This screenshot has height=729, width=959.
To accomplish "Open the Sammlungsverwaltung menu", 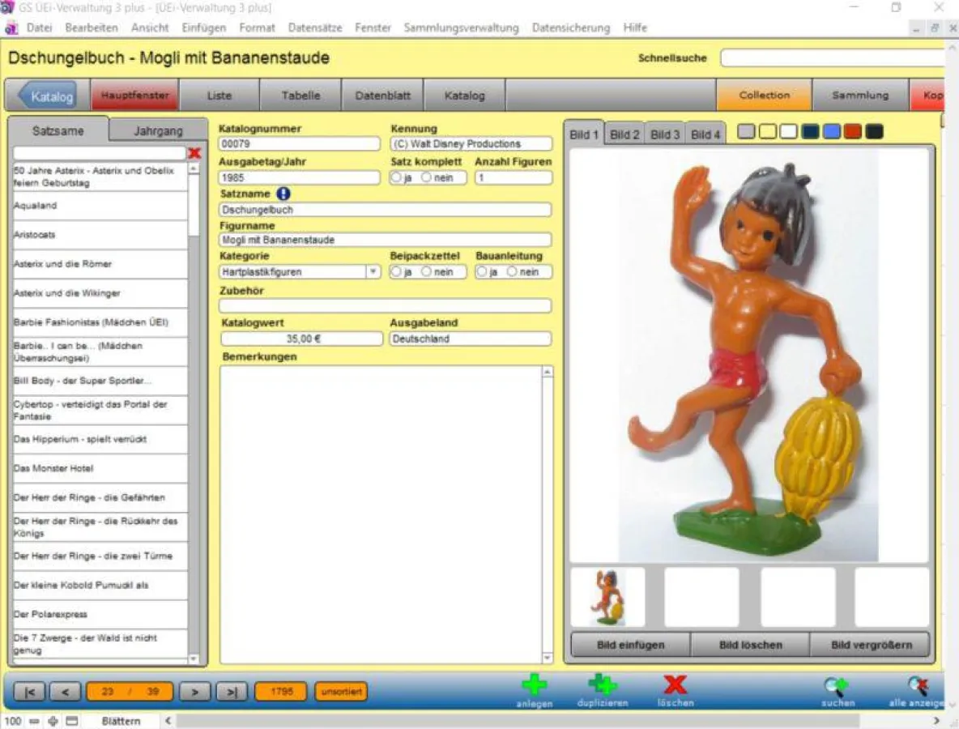I will pos(461,28).
